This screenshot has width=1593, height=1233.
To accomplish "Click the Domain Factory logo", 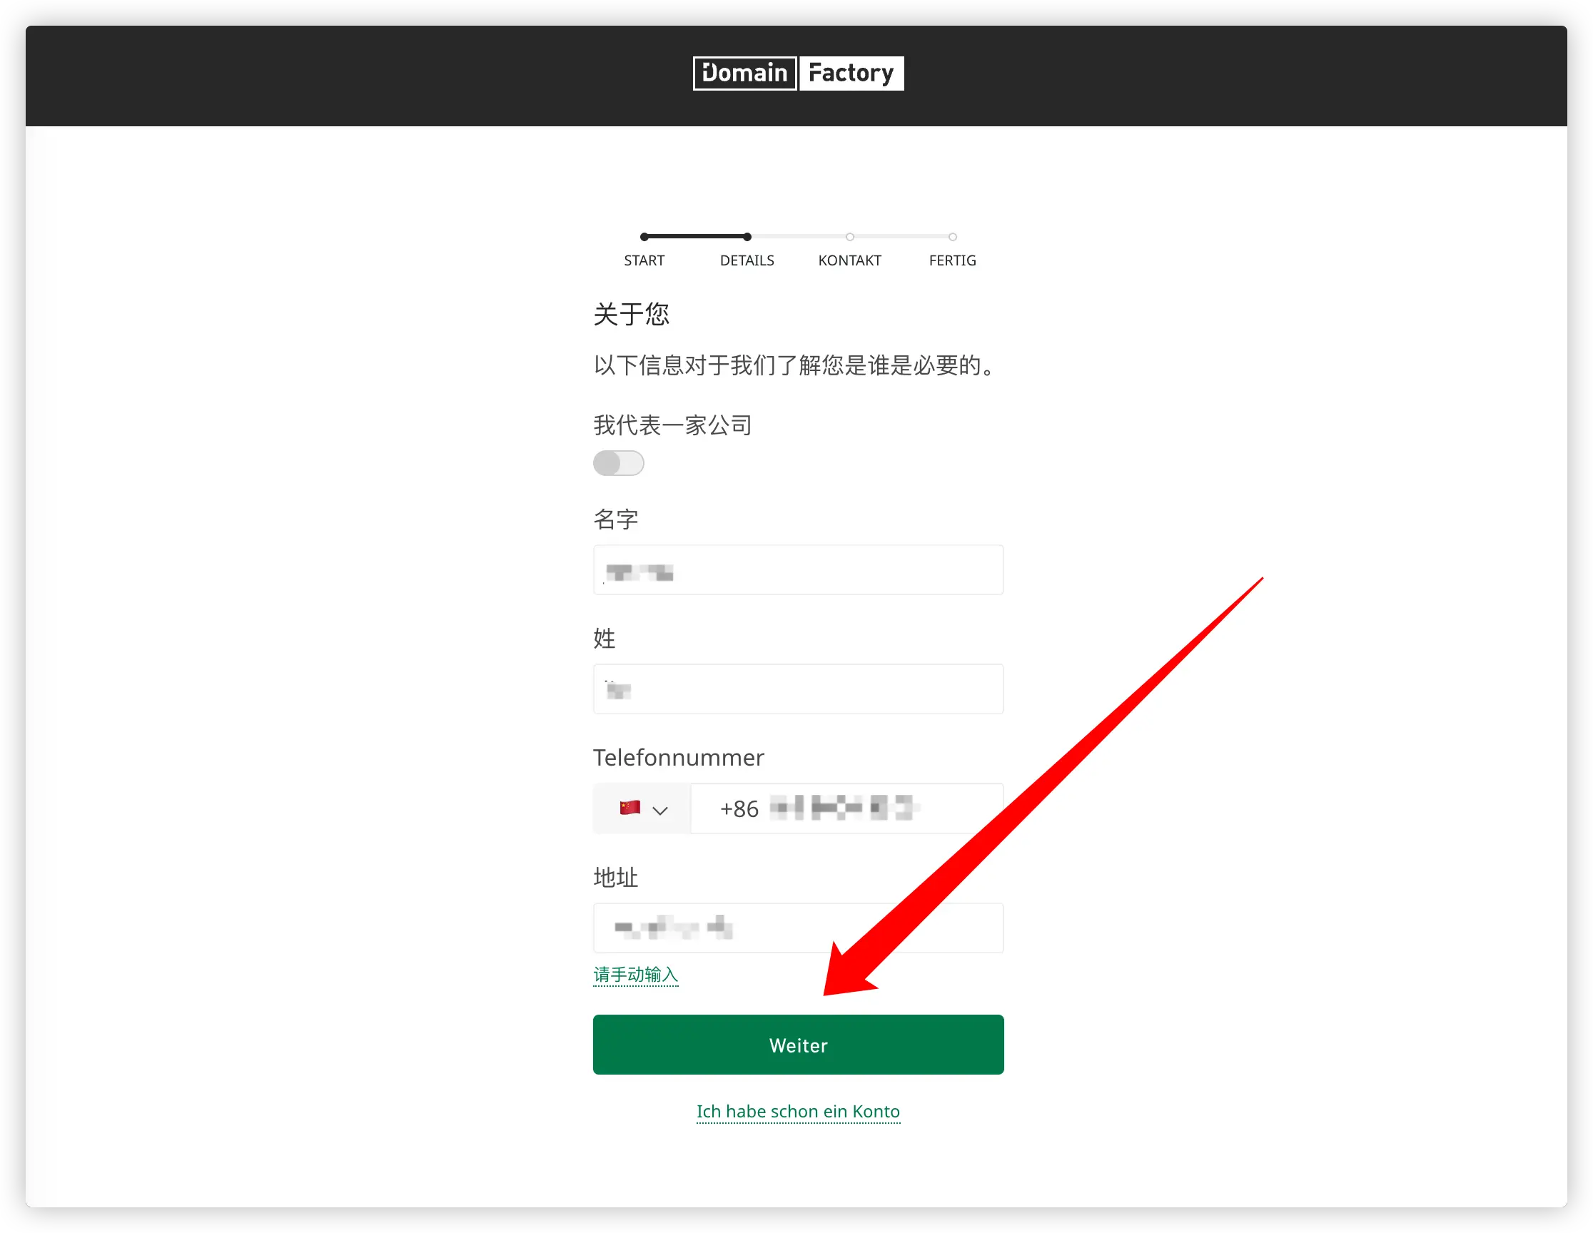I will 798,73.
